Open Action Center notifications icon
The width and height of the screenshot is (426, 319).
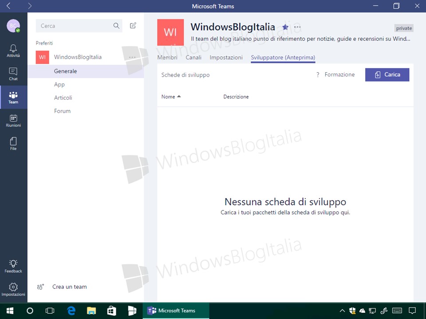pyautogui.click(x=412, y=311)
